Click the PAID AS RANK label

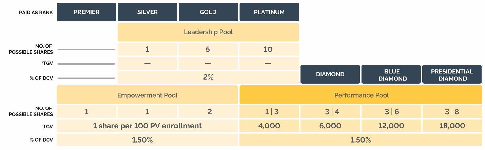[x=36, y=13]
